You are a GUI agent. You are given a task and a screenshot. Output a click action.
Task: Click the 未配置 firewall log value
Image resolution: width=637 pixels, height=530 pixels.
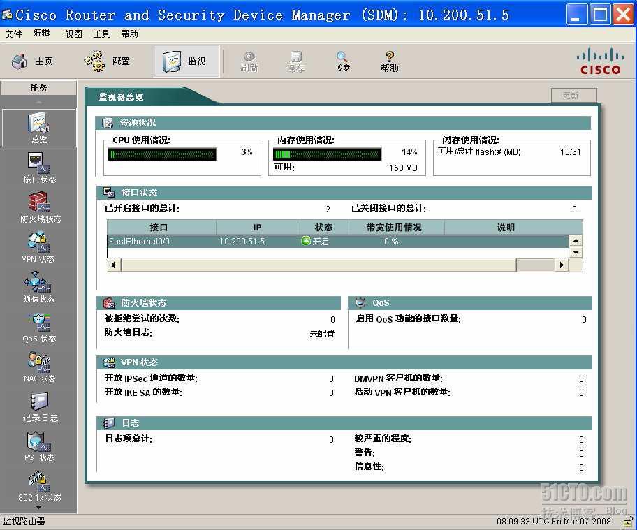click(x=322, y=334)
